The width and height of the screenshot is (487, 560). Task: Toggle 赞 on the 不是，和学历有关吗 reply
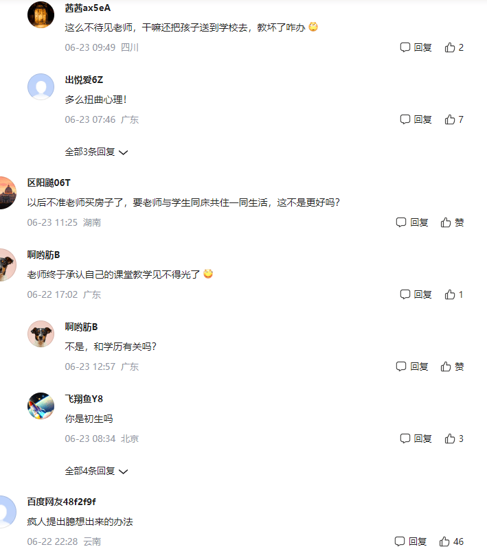point(452,366)
